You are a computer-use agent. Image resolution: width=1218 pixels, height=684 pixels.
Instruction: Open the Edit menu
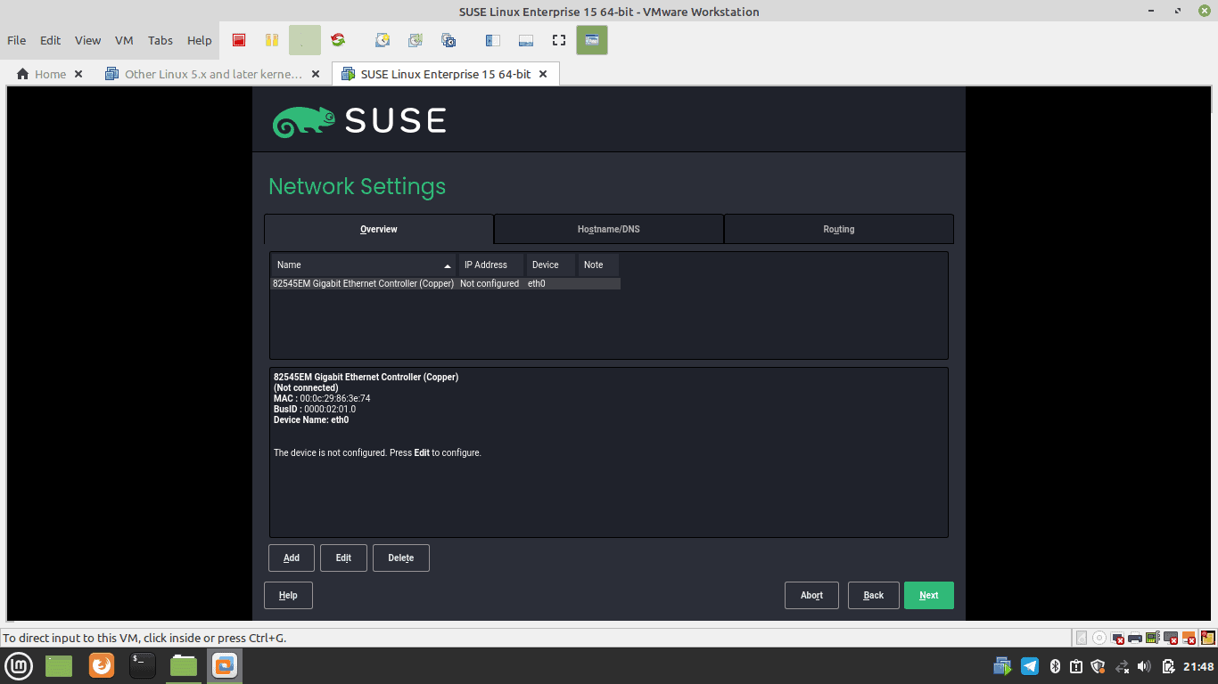coord(51,40)
